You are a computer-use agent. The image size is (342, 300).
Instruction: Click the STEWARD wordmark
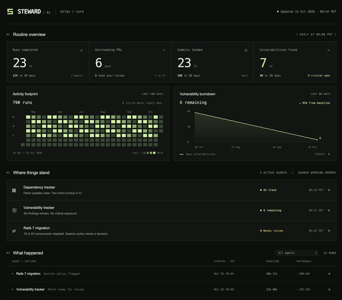point(29,11)
